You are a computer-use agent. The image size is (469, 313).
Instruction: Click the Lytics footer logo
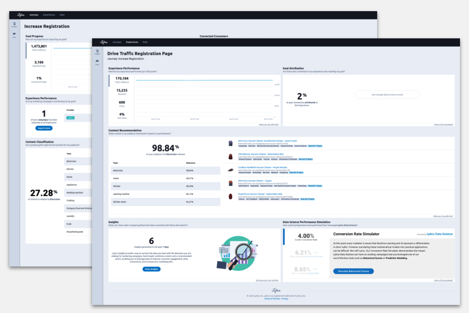click(x=276, y=290)
